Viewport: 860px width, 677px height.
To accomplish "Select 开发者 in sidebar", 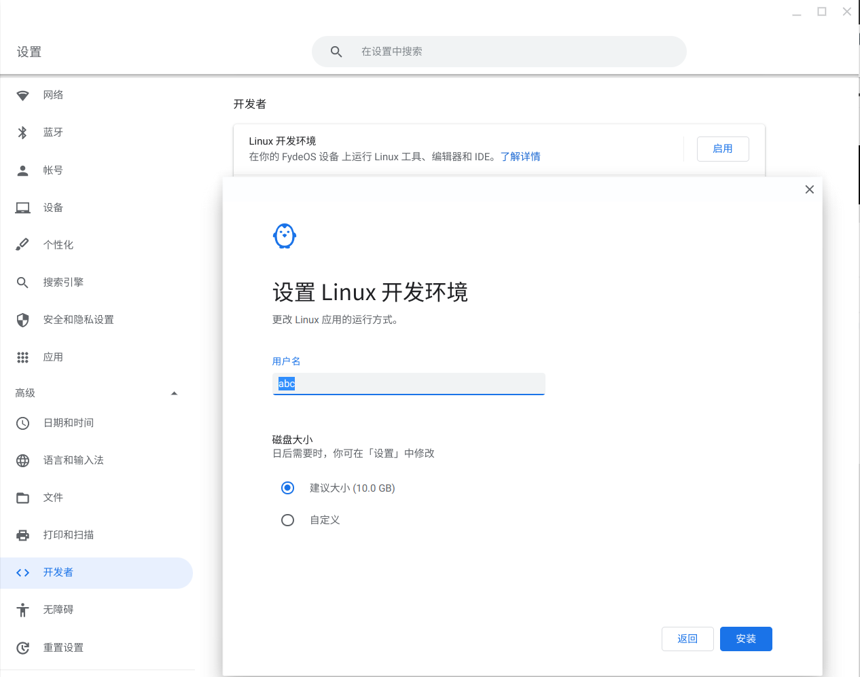I will [96, 573].
